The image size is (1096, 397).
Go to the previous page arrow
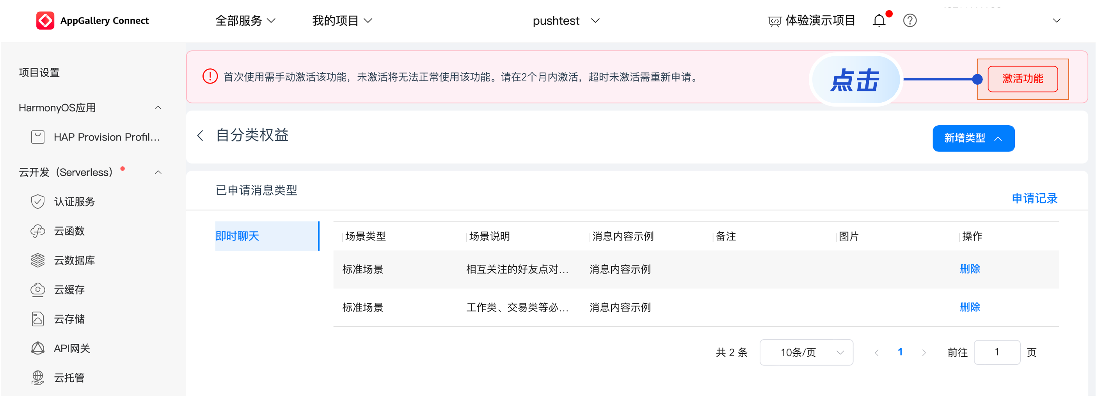(876, 353)
